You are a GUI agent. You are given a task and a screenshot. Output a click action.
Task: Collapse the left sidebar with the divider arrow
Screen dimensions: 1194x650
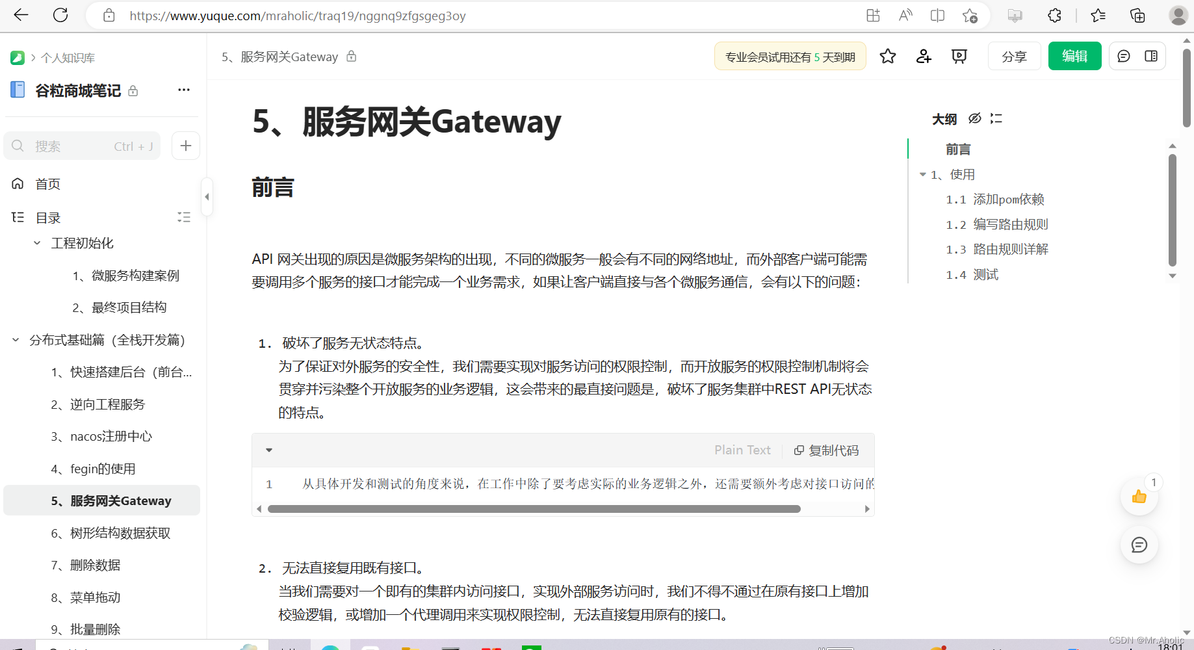pos(207,196)
